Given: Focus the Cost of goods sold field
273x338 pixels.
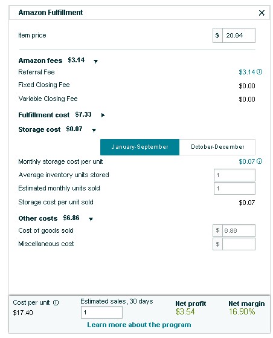Looking at the screenshot, I should pyautogui.click(x=239, y=230).
